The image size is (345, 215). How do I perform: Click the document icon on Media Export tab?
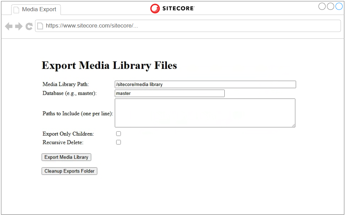tap(16, 10)
